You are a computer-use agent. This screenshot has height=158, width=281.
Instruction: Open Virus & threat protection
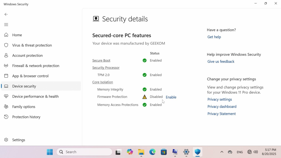point(41,45)
